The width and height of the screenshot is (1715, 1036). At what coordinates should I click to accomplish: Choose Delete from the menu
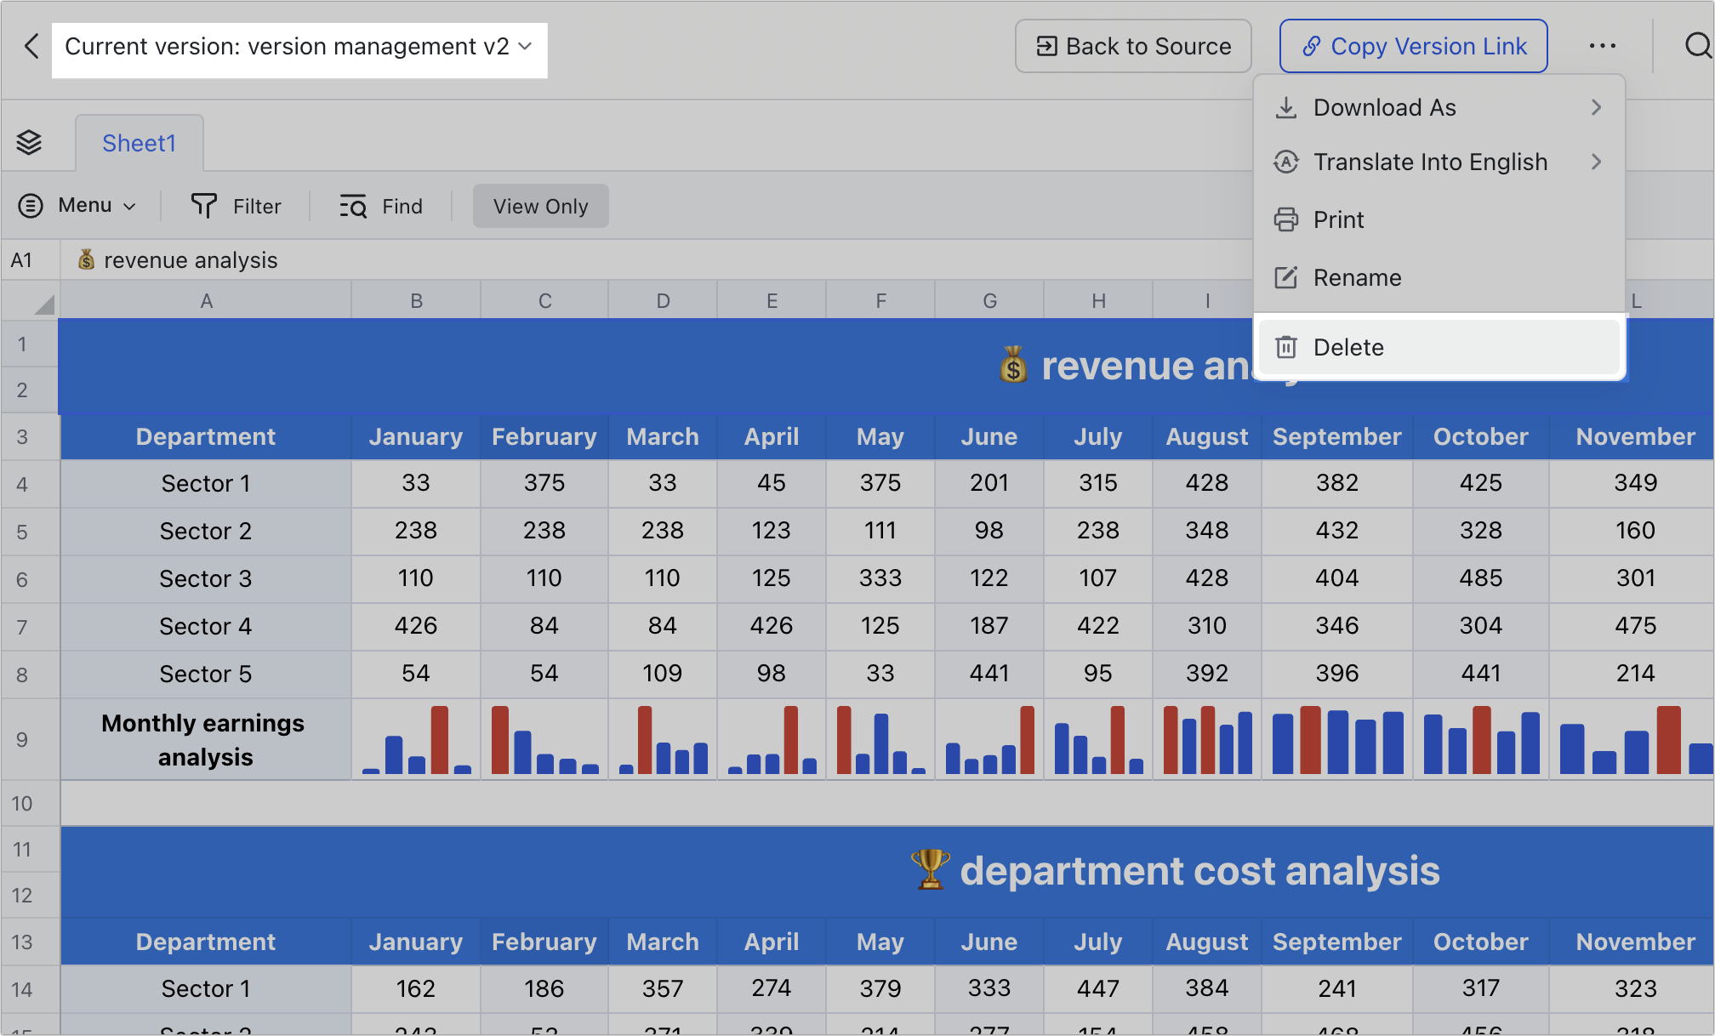[x=1349, y=347]
